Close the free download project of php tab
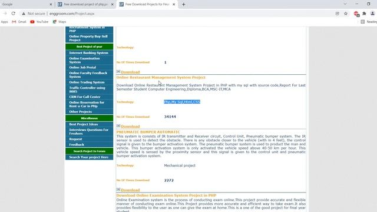This screenshot has height=212, width=377. pos(113,4)
